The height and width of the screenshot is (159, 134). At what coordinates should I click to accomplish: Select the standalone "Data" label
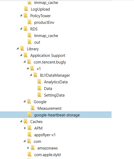[48, 89]
